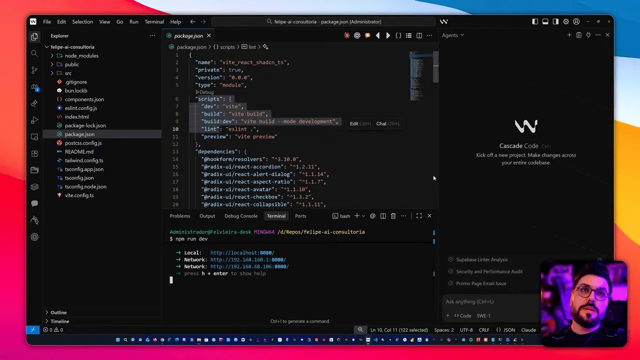
Task: Toggle the primary sidebar visibility
Action: tap(535, 21)
